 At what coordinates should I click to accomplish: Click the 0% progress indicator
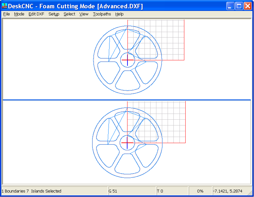coord(200,191)
